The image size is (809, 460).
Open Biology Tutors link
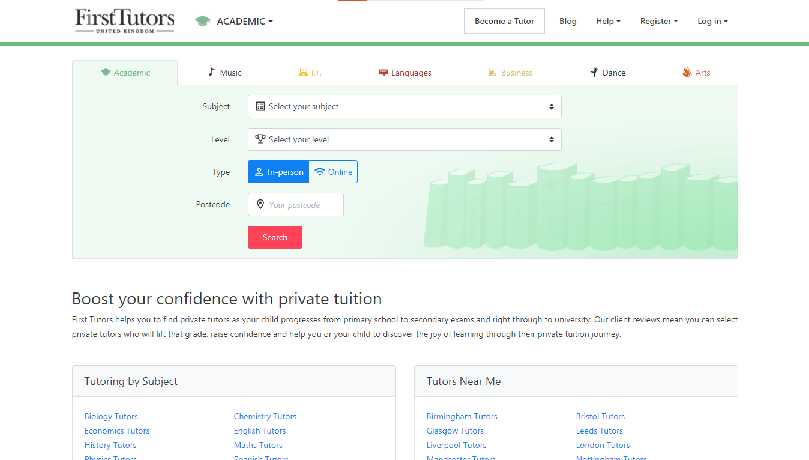[x=111, y=416]
